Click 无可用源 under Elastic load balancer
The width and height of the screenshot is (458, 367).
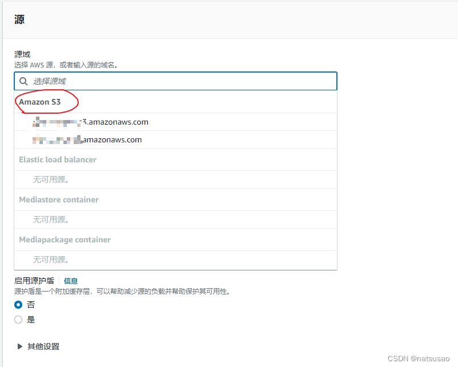pos(51,179)
